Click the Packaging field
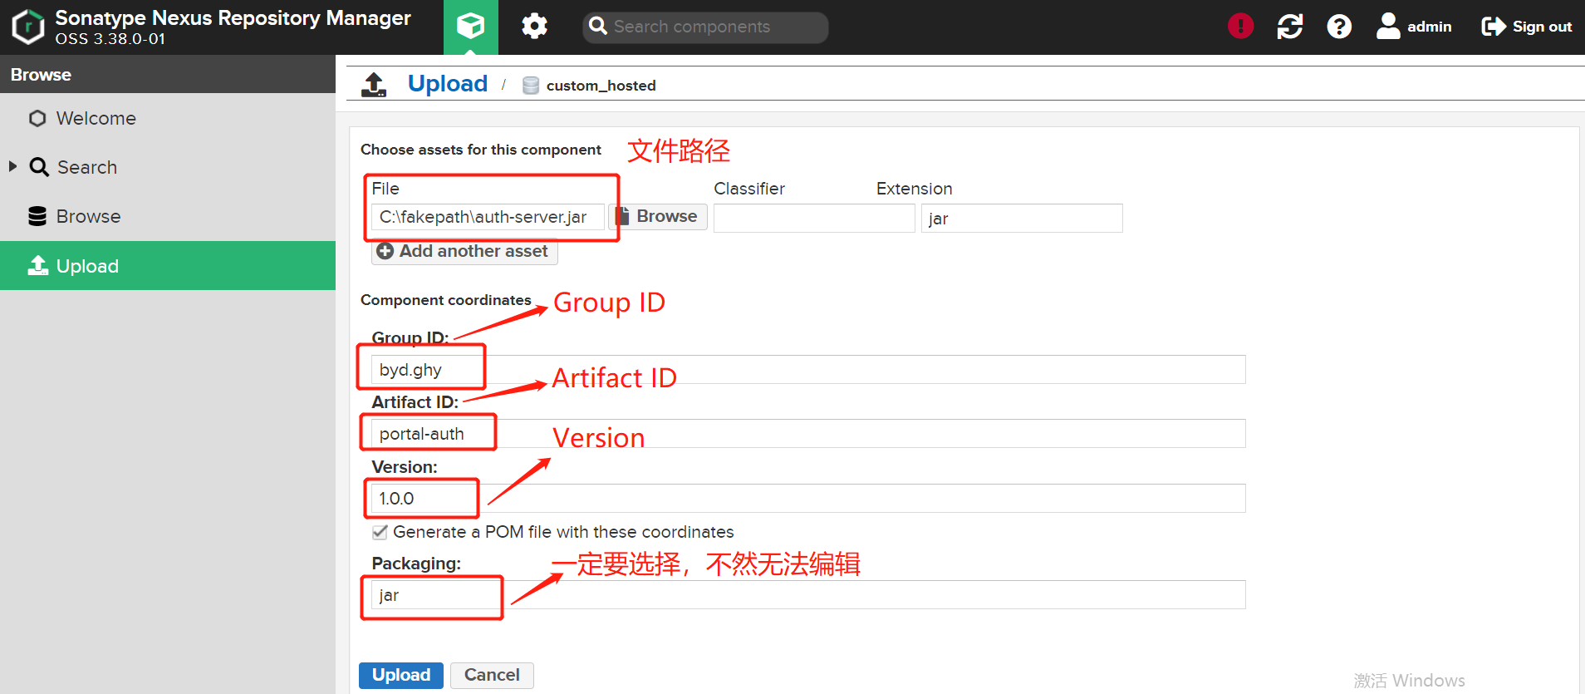This screenshot has height=694, width=1585. (x=808, y=594)
